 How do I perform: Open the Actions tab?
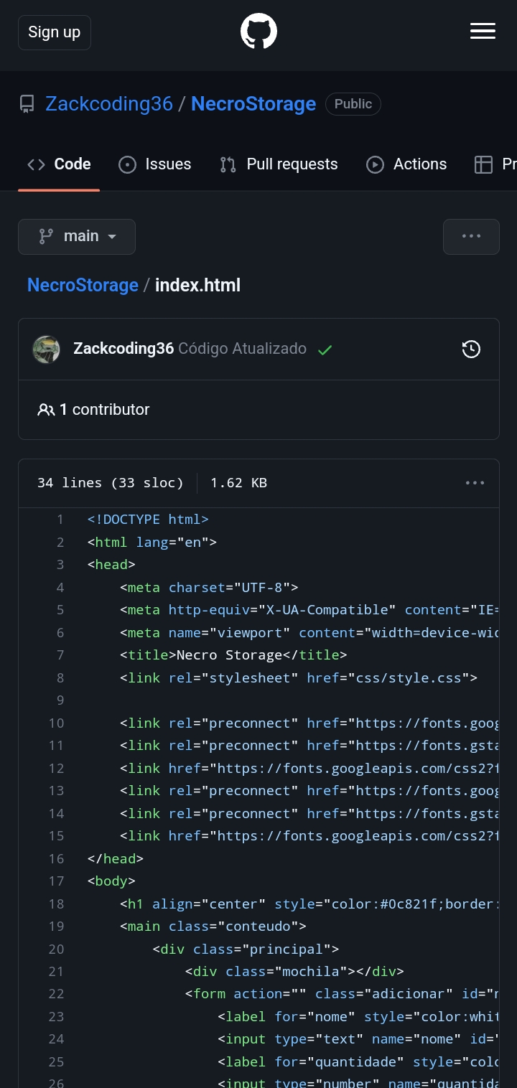coord(406,164)
